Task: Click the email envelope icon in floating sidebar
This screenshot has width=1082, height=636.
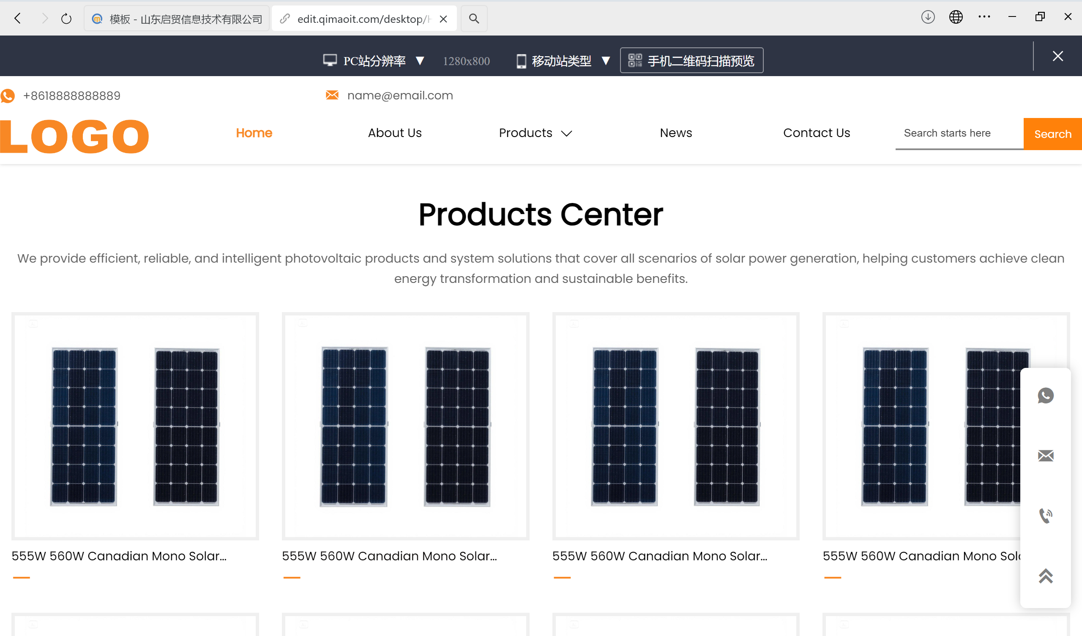Action: [x=1046, y=455]
